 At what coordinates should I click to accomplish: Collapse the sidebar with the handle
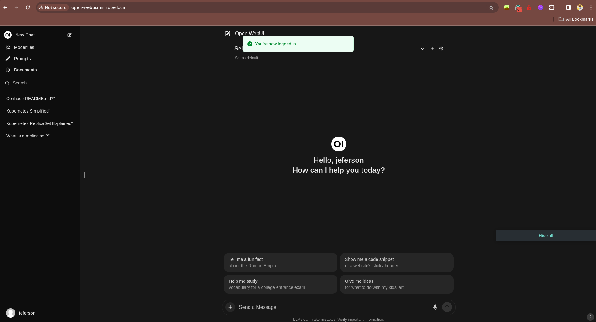click(85, 175)
